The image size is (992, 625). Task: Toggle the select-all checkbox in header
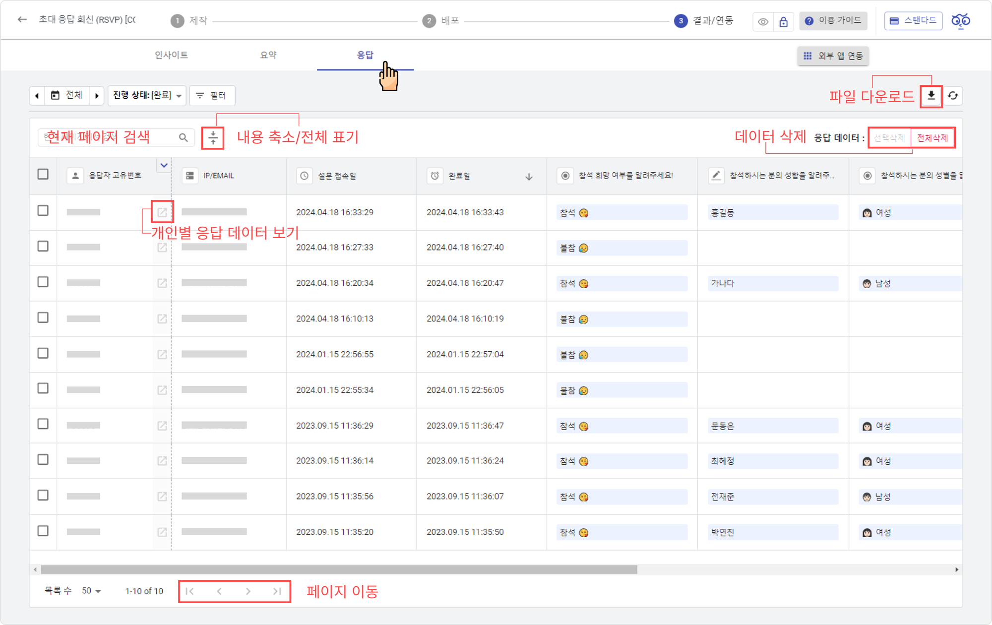click(x=43, y=174)
